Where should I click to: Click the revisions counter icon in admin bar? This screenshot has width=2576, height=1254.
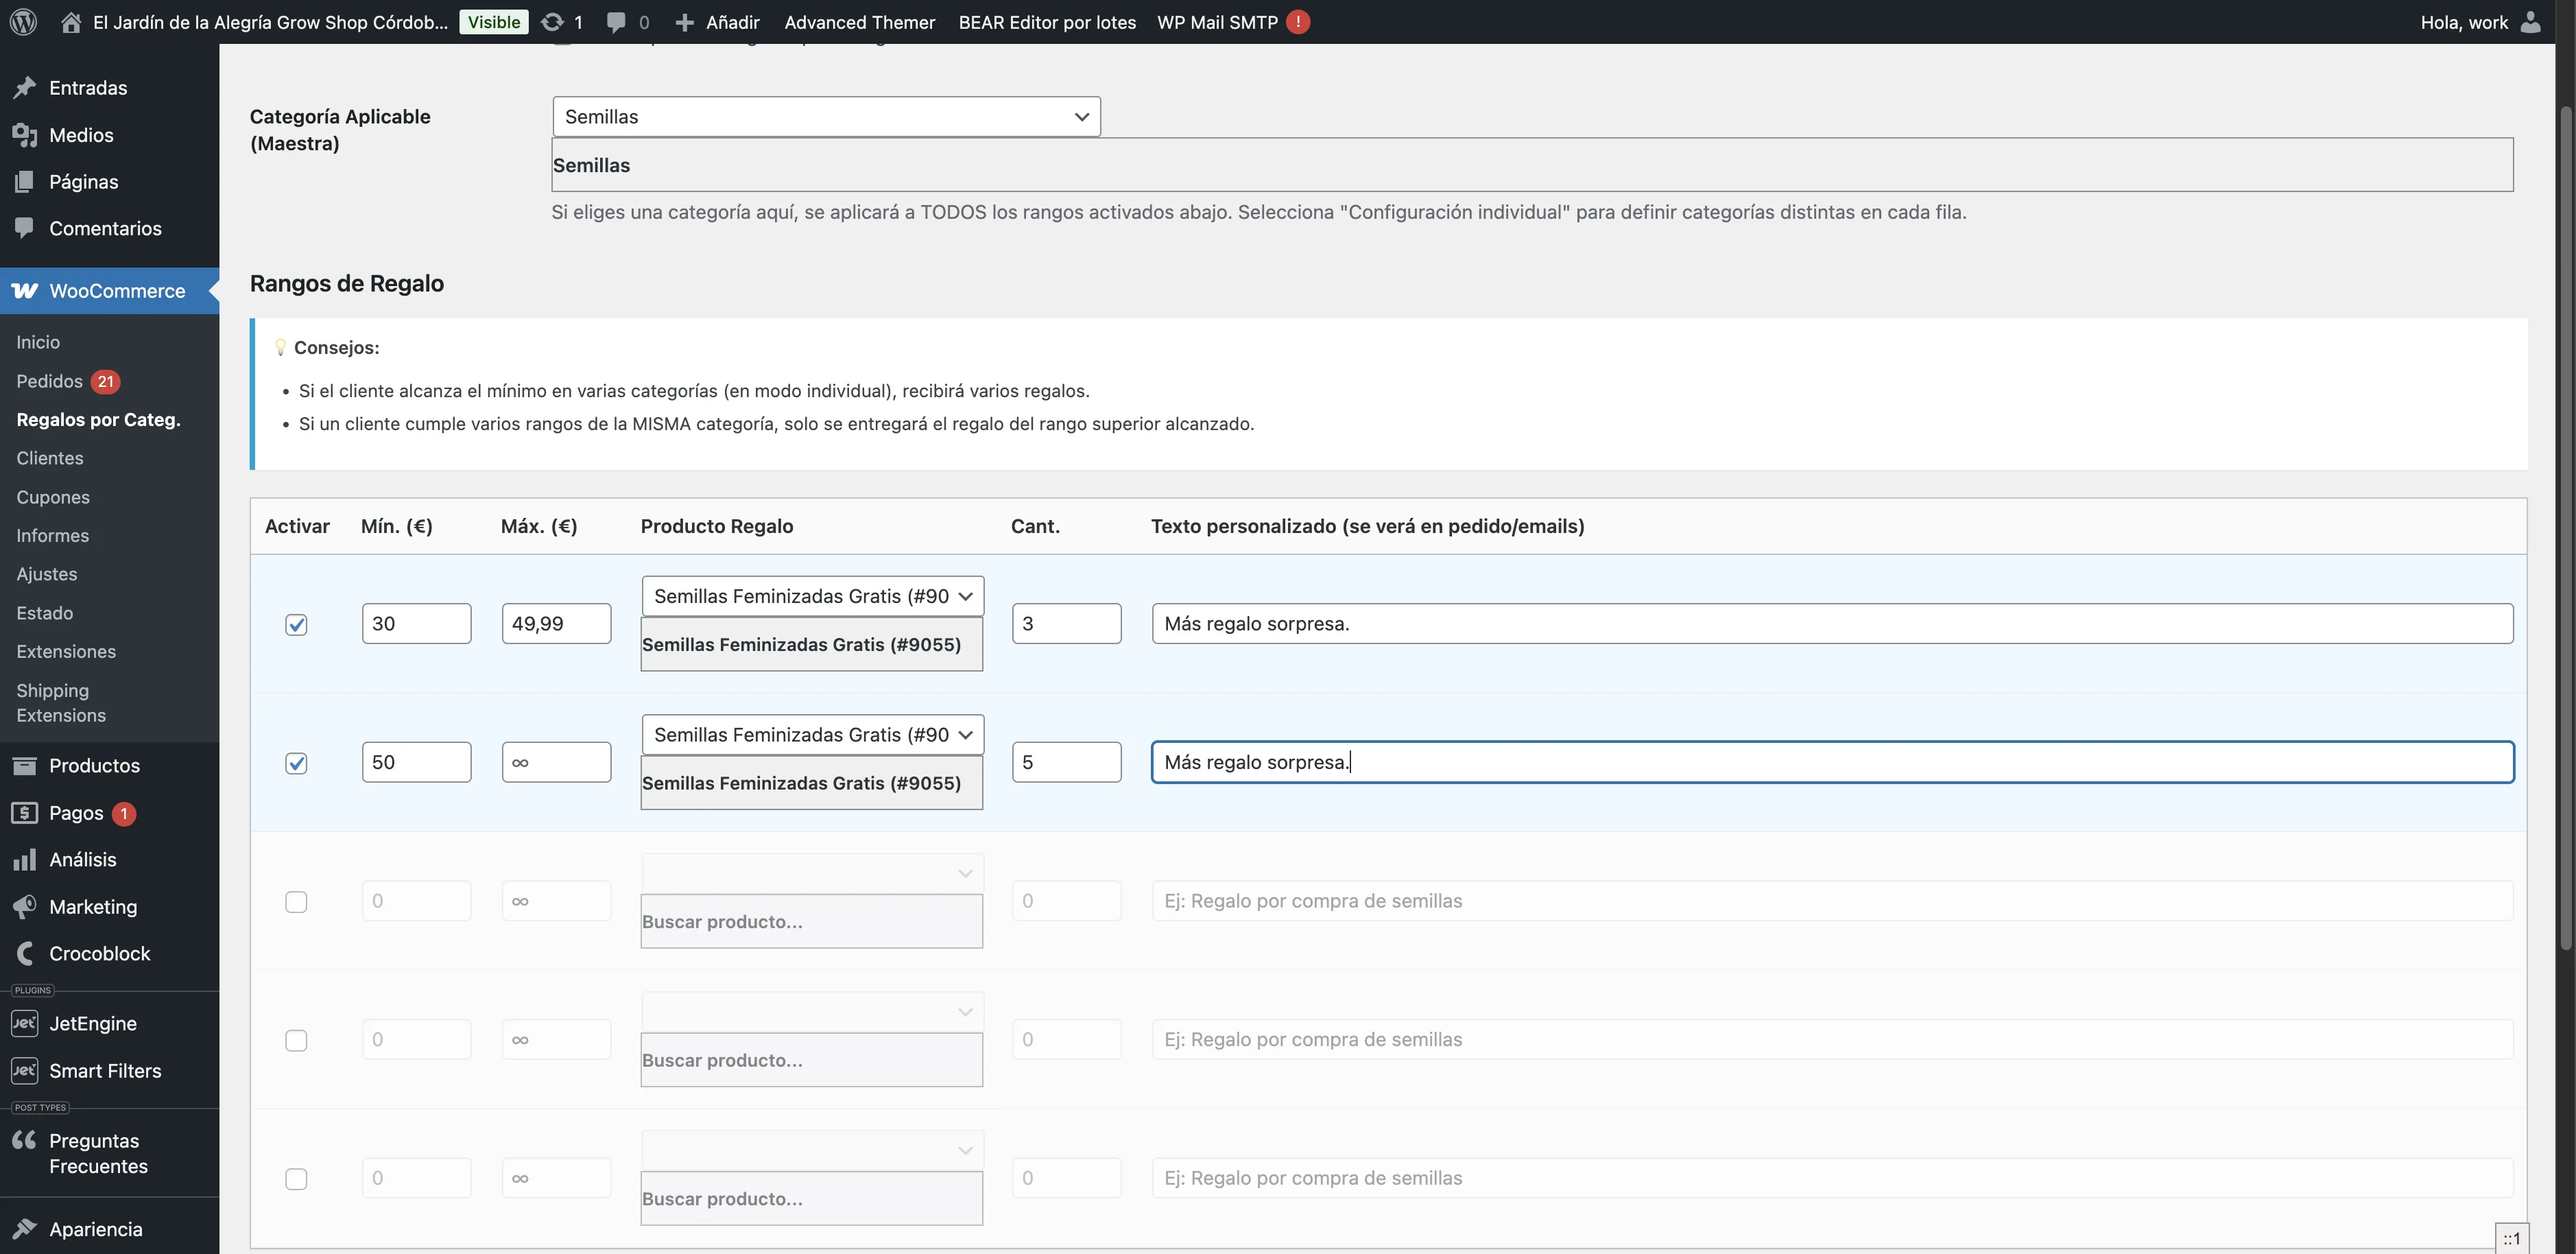pyautogui.click(x=552, y=21)
